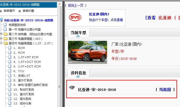Select 3、1.5T+MT ECM entry
Image resolution: width=180 pixels, height=107 pixels.
26,57
